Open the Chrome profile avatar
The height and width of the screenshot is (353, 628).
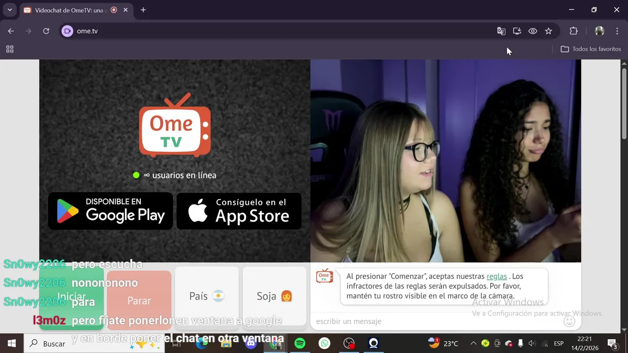coord(600,31)
